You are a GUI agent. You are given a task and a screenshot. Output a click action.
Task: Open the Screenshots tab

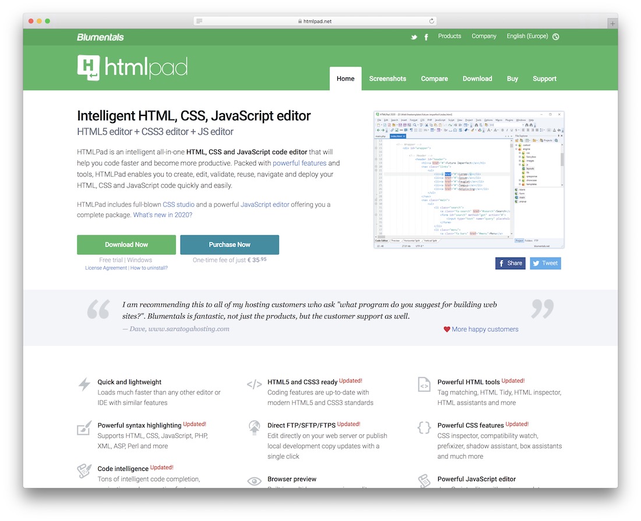[x=388, y=79]
